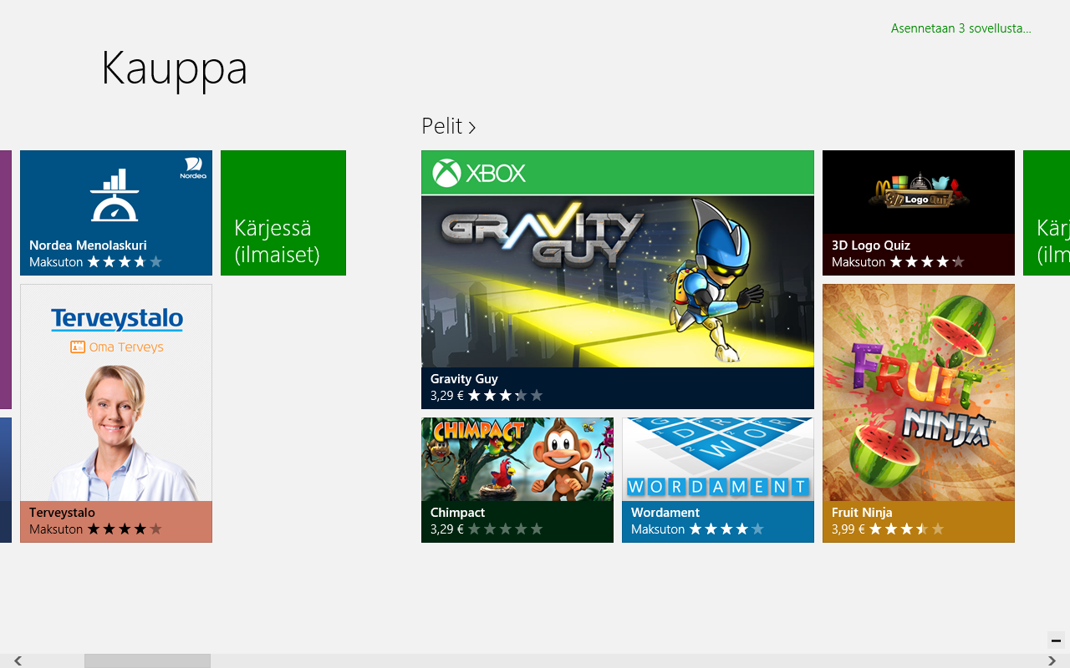
Task: Click the Kauppa store title
Action: (175, 68)
